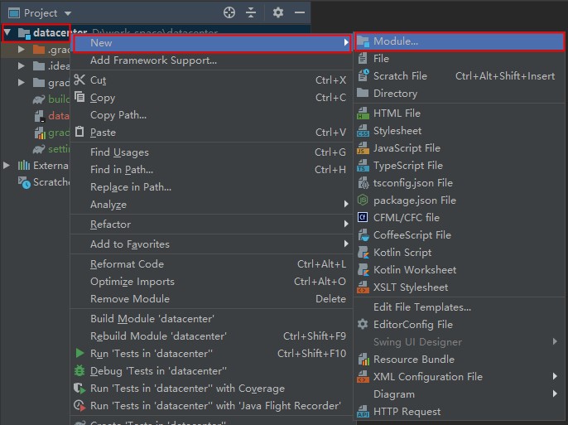Open the Project view dropdown
Screen dimensions: 568x425
pyautogui.click(x=67, y=13)
